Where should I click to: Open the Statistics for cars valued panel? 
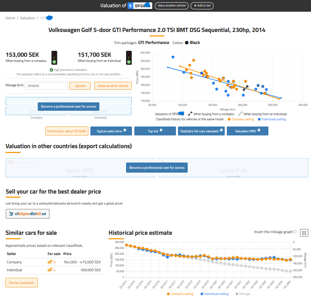coord(201,131)
